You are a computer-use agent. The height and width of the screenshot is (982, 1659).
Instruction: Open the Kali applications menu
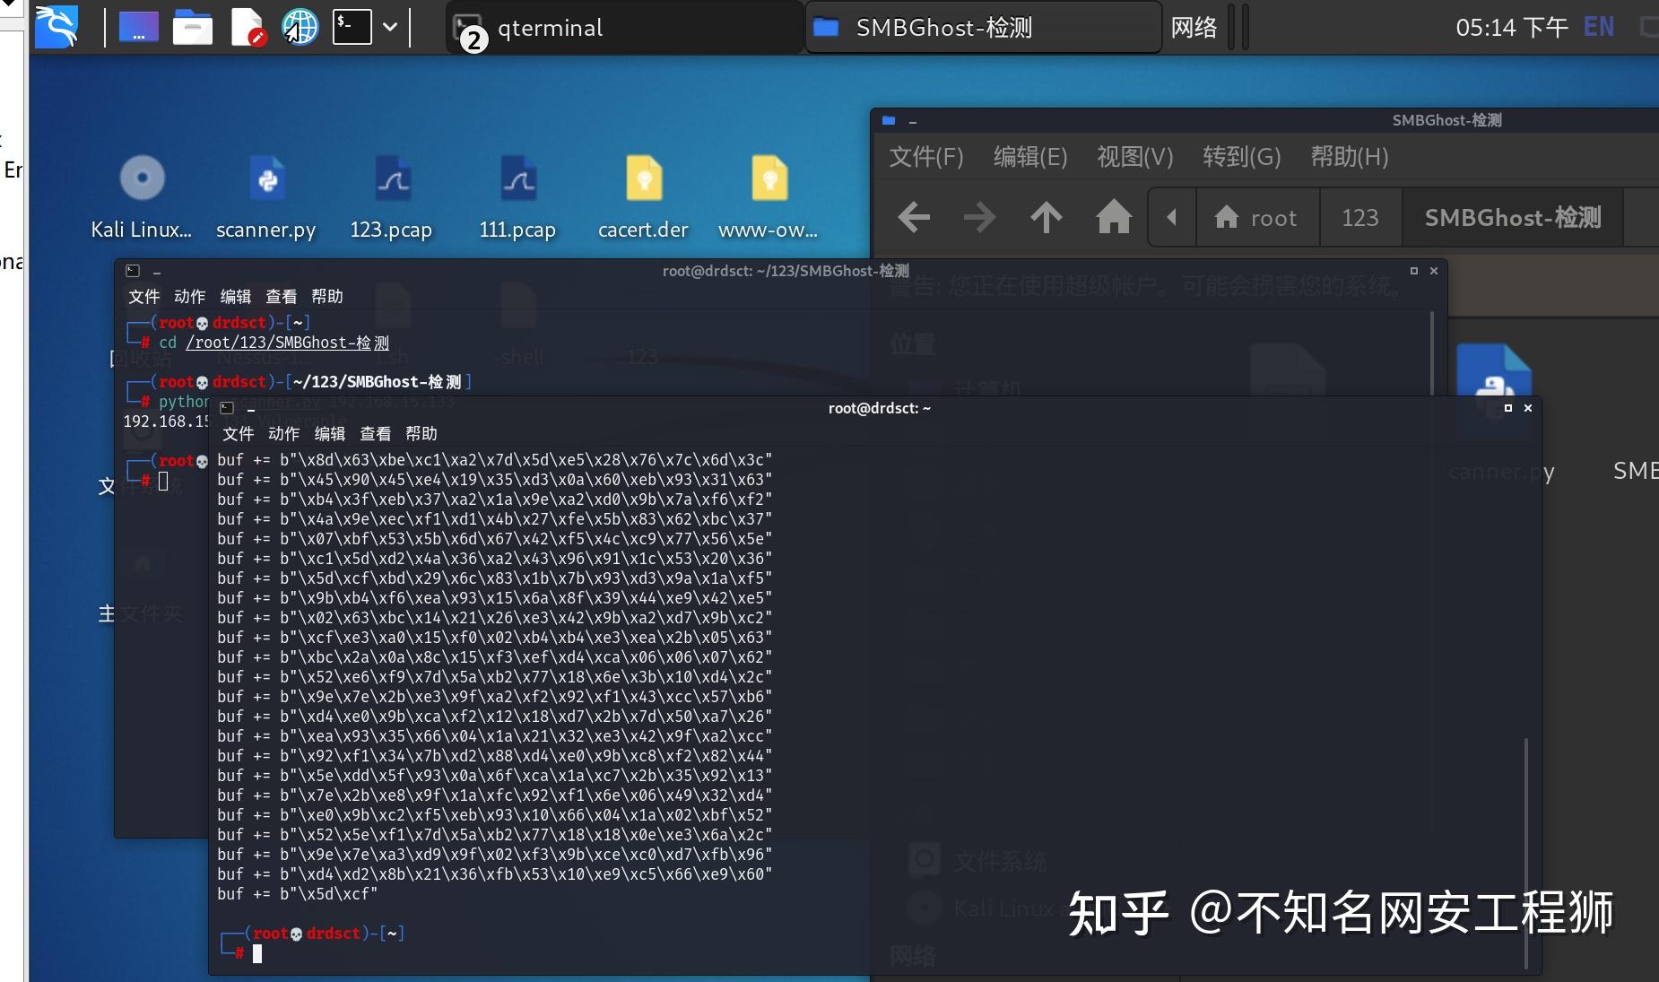coord(56,26)
